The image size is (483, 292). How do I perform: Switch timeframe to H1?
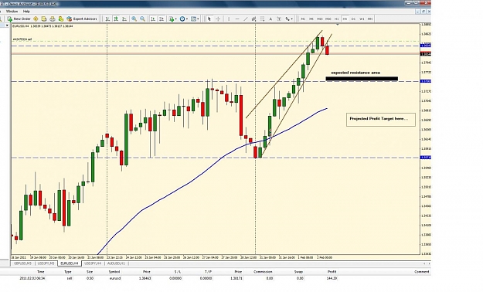337,19
